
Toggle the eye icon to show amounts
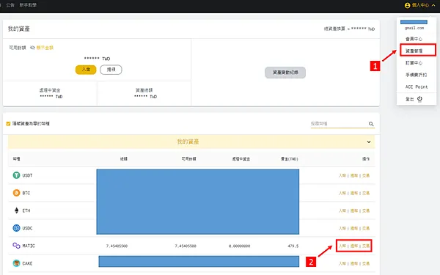tap(32, 48)
